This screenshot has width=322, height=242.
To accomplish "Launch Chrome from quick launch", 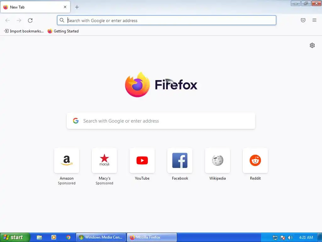I will [x=68, y=237].
